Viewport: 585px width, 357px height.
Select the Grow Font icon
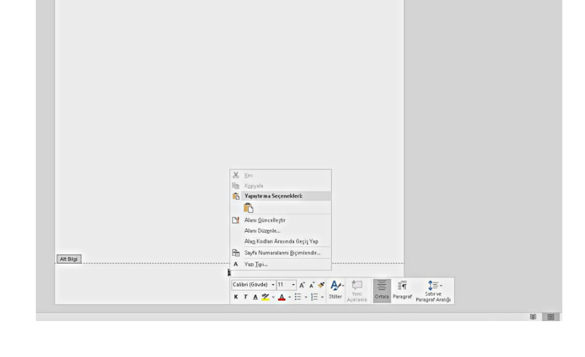[x=302, y=285]
